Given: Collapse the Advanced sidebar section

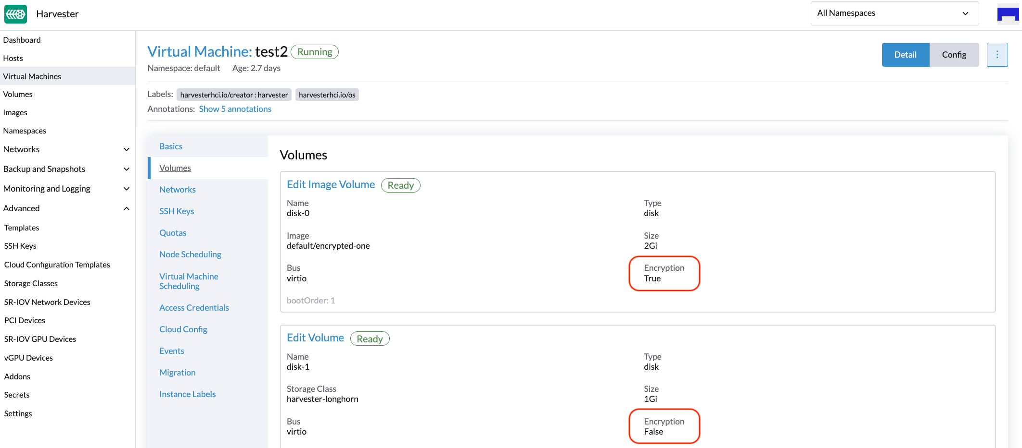Looking at the screenshot, I should (x=126, y=208).
